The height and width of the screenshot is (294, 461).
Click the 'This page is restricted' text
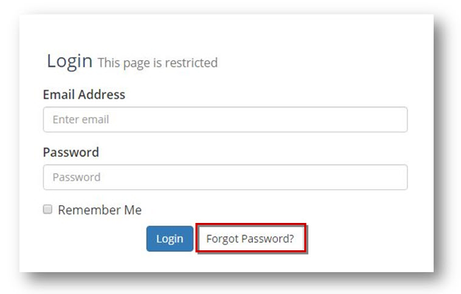158,63
